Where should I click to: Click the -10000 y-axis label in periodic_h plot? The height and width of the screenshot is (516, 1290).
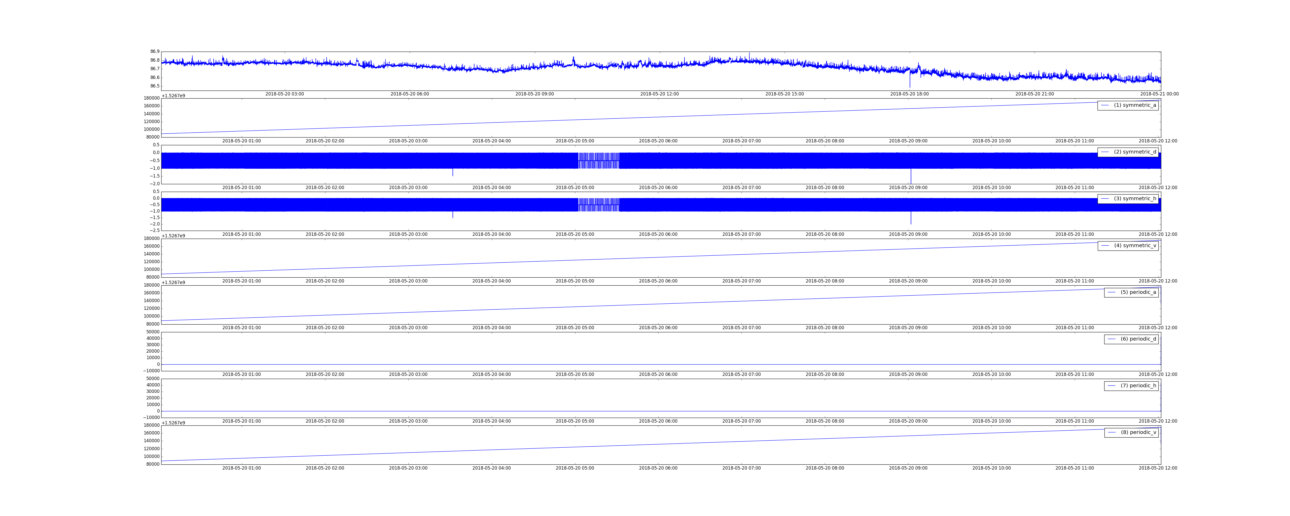[151, 418]
